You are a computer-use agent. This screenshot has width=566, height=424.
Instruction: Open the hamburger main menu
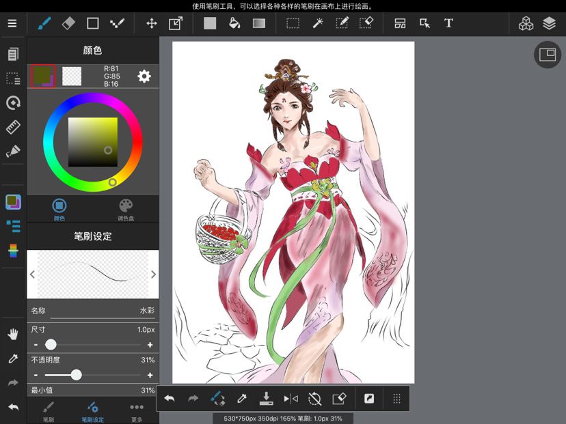[x=12, y=23]
